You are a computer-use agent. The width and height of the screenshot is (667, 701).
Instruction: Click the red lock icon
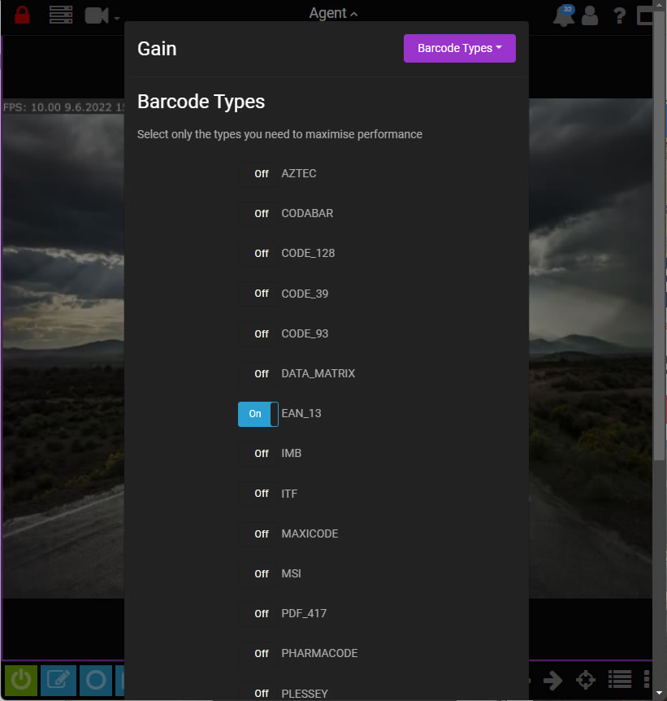tap(22, 15)
